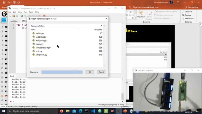Collapse the PowerPoint ribbon with the chevron
202x114 pixels.
pyautogui.click(x=200, y=22)
